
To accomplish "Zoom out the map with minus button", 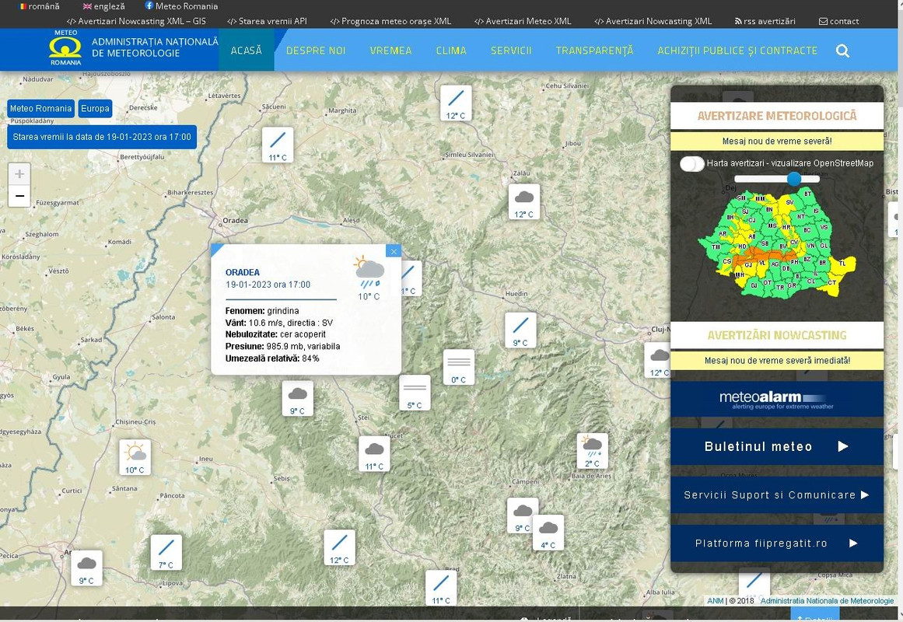I will tap(19, 196).
